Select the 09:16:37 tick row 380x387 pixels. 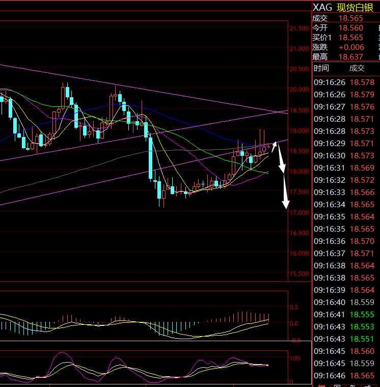[x=344, y=253]
